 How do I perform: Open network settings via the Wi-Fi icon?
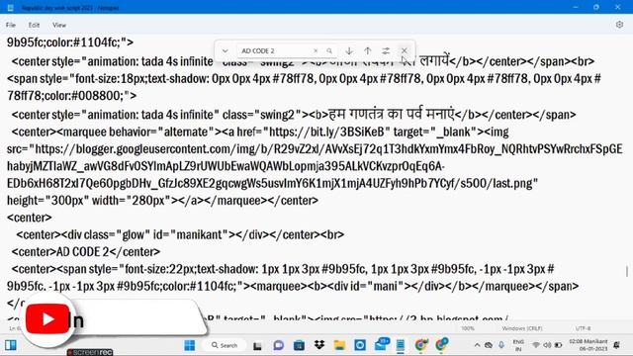click(536, 345)
